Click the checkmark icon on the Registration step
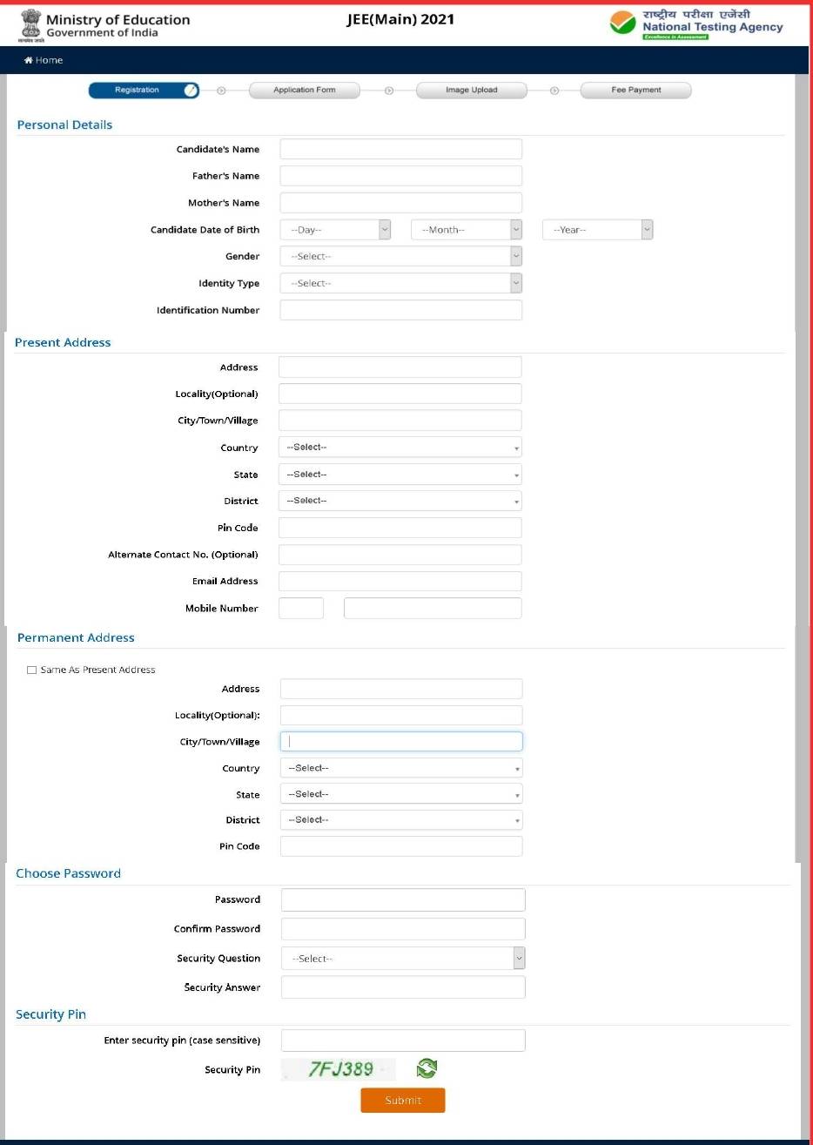 192,90
